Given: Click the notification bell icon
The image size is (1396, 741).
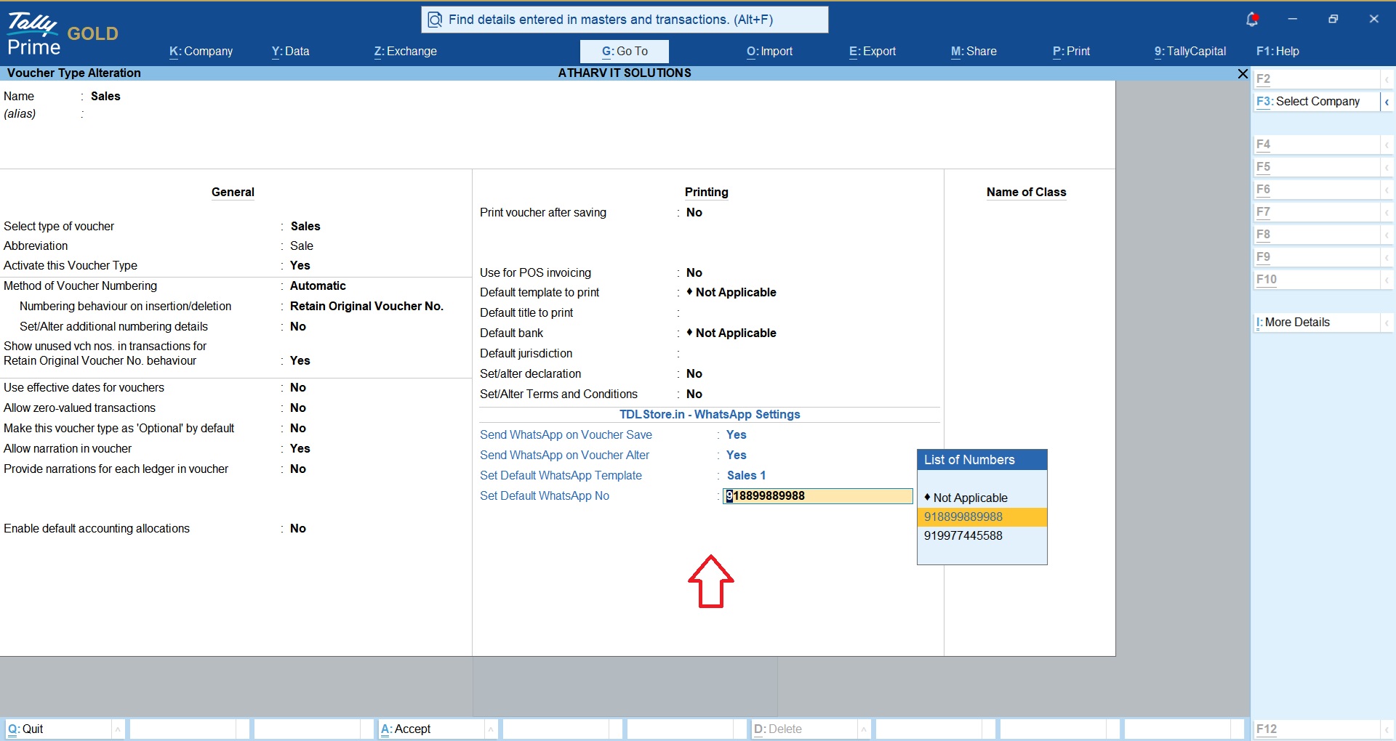Looking at the screenshot, I should pyautogui.click(x=1252, y=20).
